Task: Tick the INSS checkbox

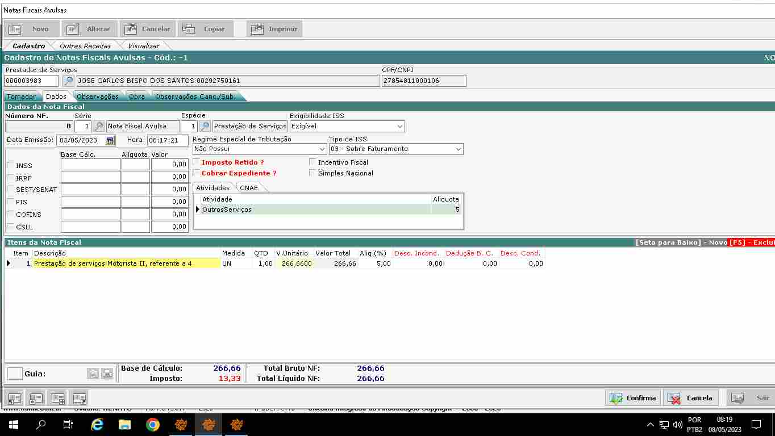Action: click(10, 165)
